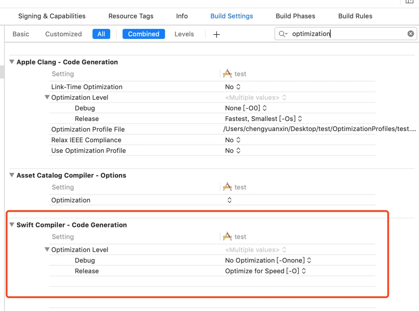The height and width of the screenshot is (311, 419).
Task: Click the Optimization Profile File path value
Action: pos(319,129)
